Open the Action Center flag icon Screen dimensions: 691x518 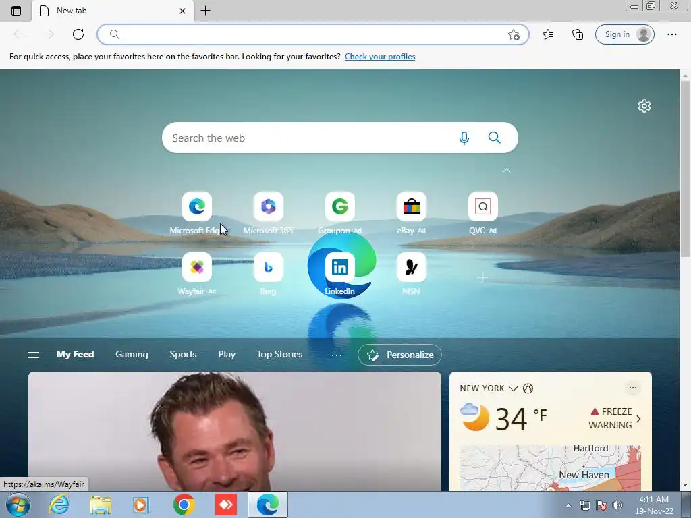pyautogui.click(x=601, y=505)
